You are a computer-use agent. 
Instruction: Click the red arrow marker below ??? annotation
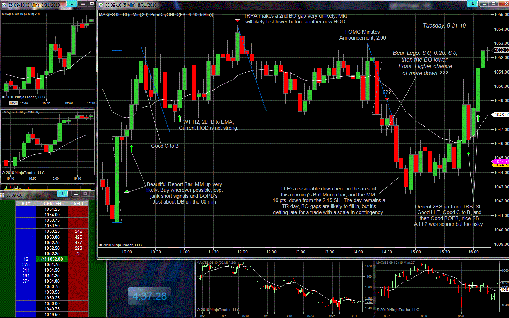click(387, 99)
